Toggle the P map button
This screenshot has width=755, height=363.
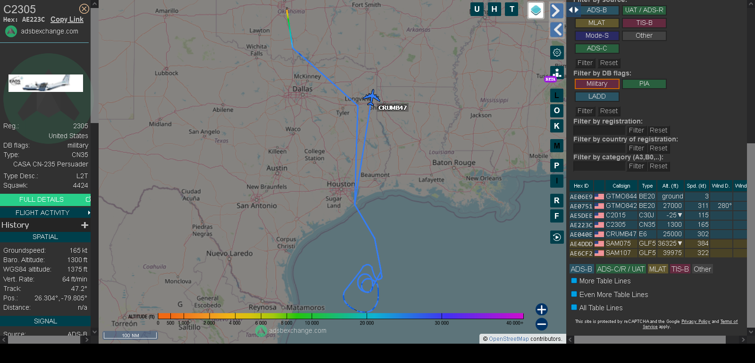557,165
